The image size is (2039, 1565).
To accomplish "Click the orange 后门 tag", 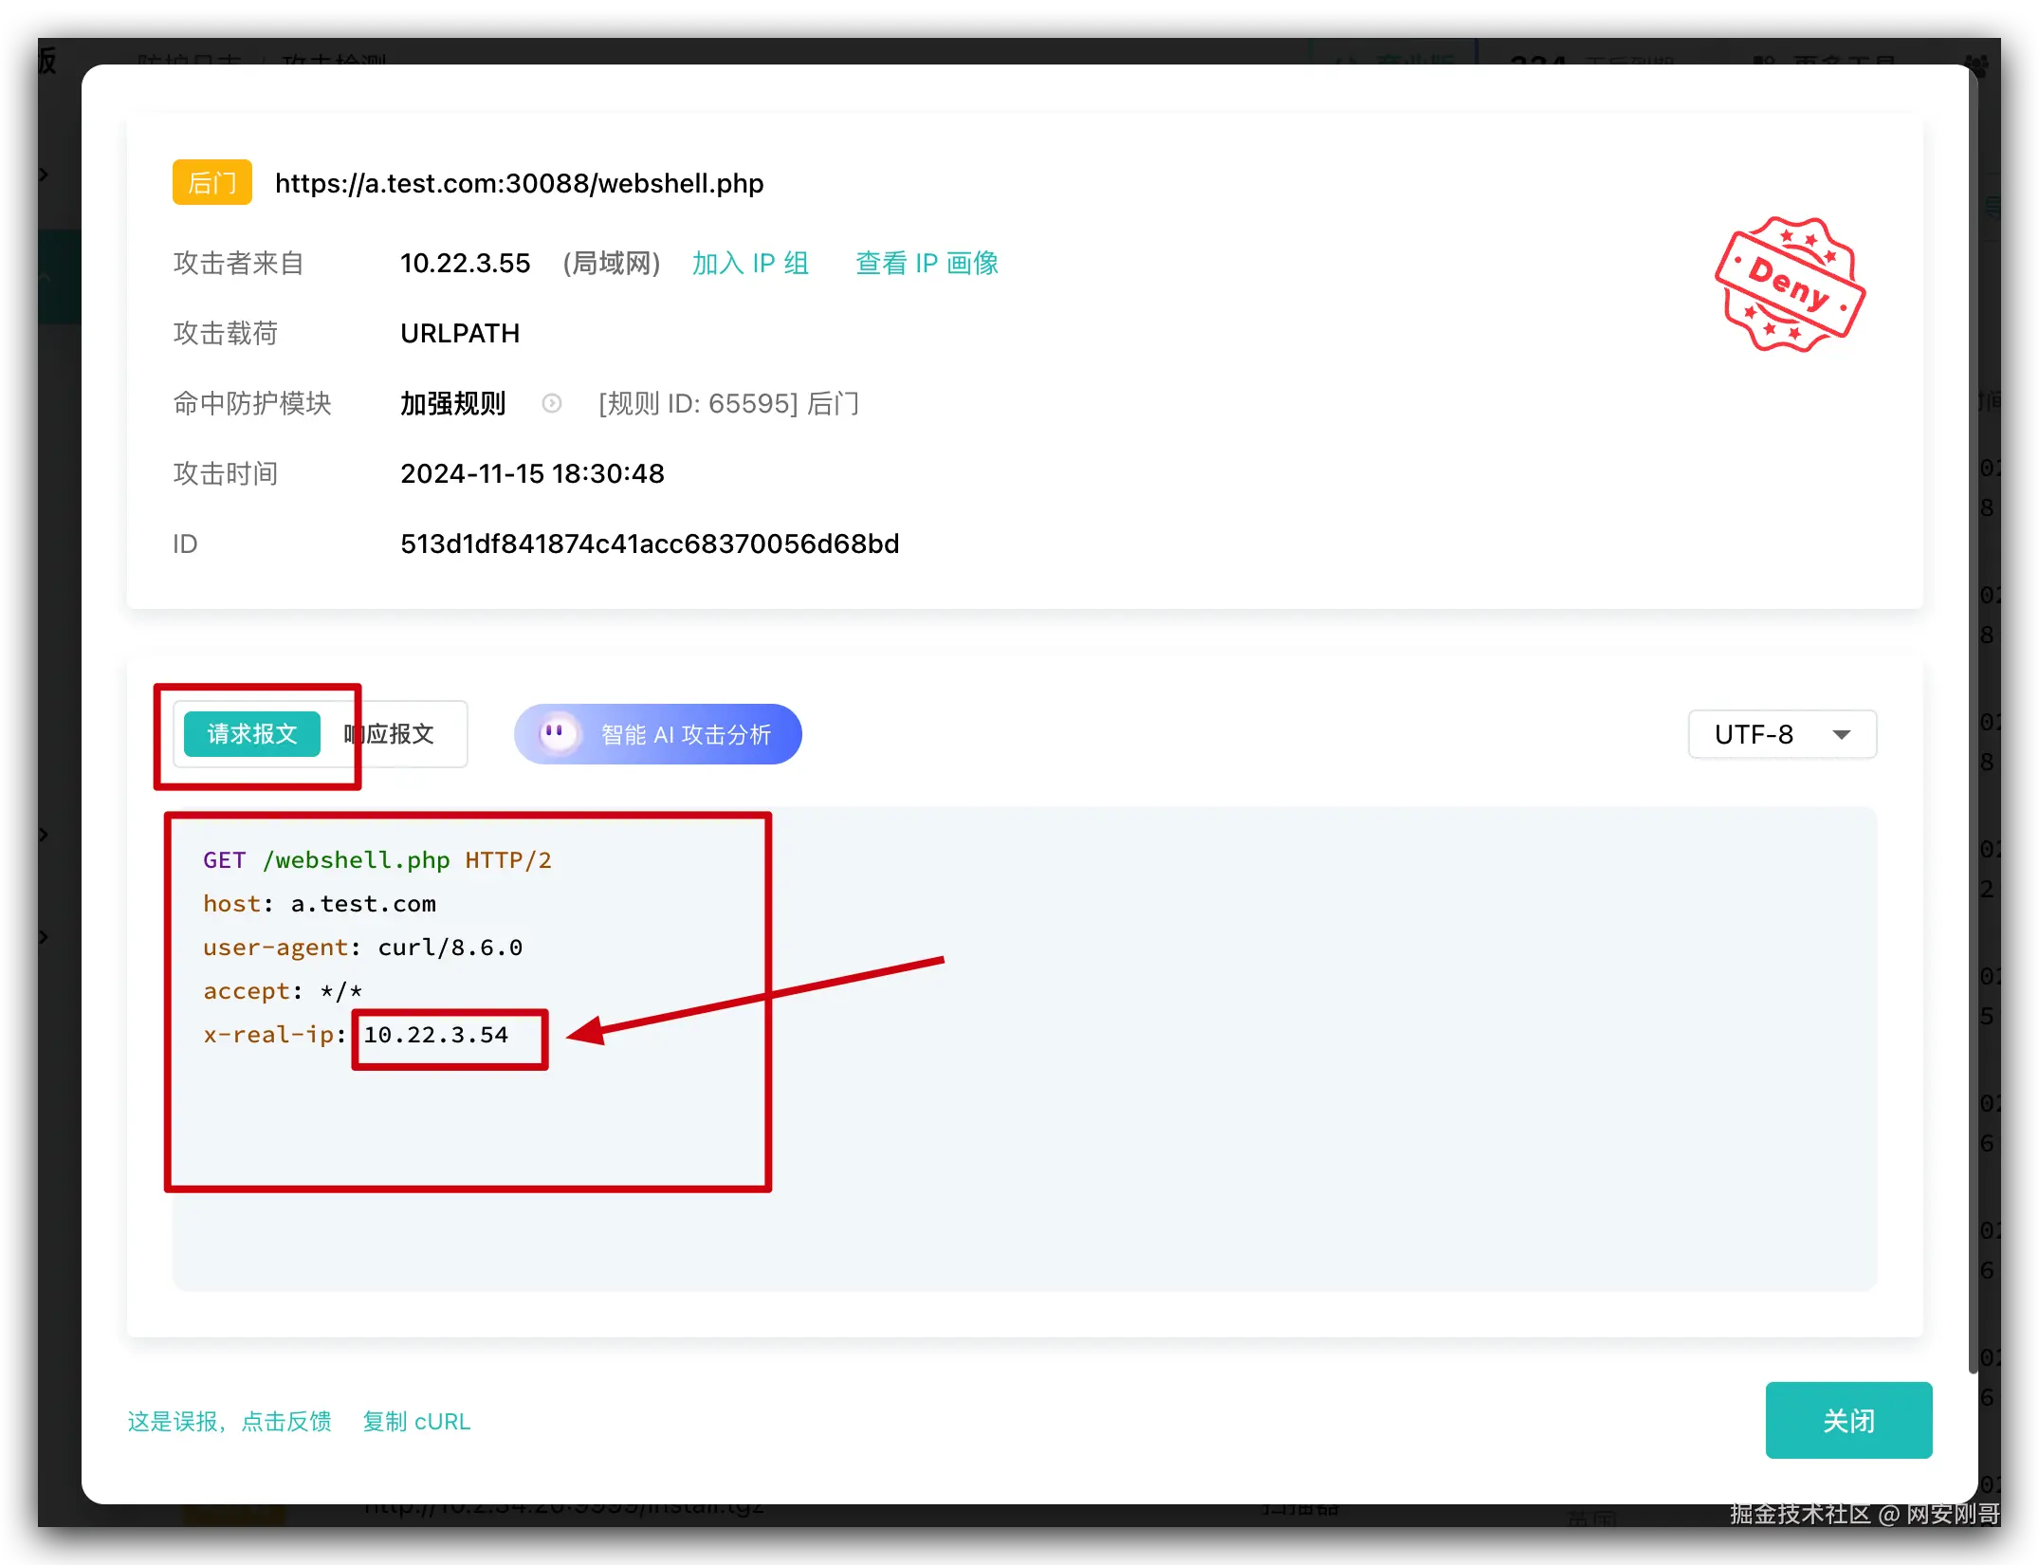I will pos(211,182).
